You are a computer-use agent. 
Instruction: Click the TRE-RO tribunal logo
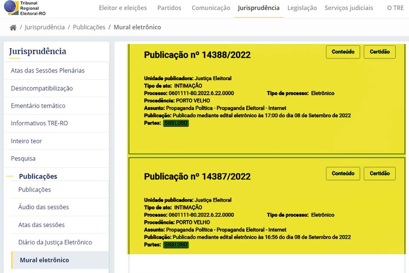(26, 8)
